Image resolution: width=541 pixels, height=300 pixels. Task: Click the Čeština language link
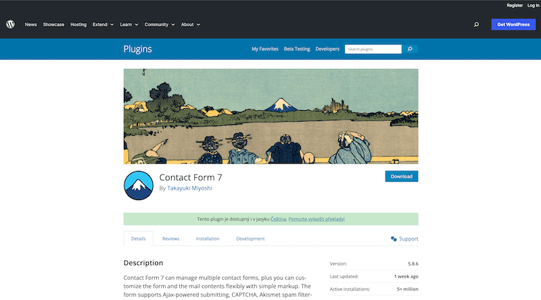coord(279,219)
